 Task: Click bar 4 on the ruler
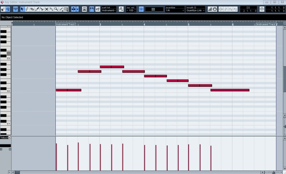coord(144,24)
